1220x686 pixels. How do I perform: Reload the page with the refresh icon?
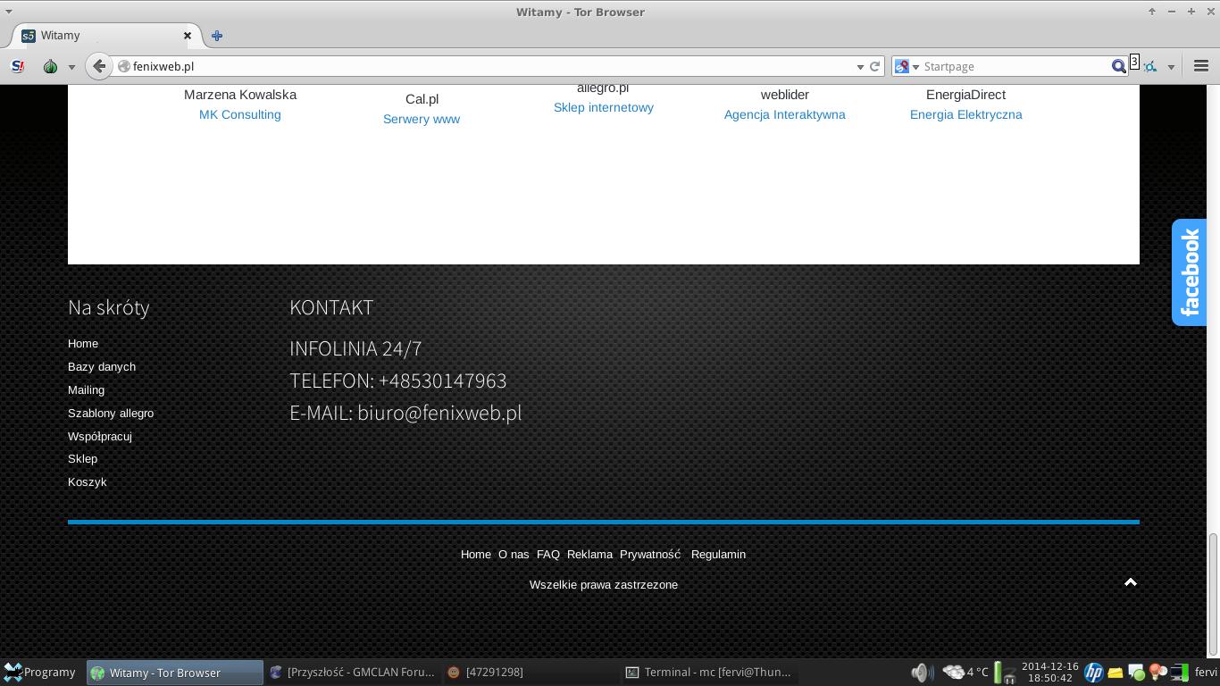875,66
